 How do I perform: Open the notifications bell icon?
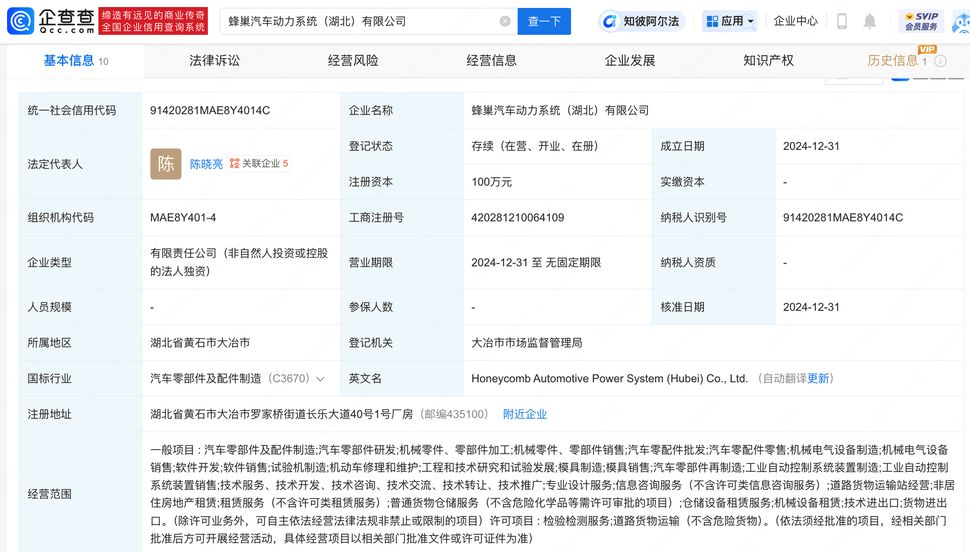(869, 21)
